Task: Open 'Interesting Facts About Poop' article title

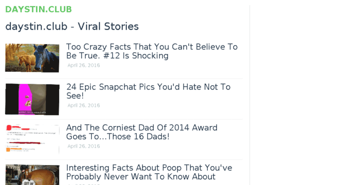Action: pos(149,172)
